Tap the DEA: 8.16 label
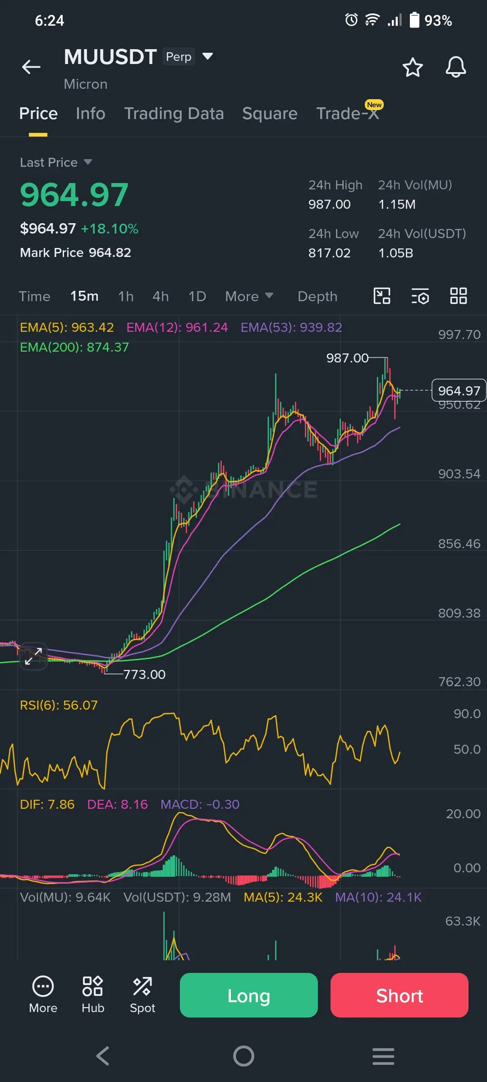Screen dimensions: 487x1082 (117, 804)
